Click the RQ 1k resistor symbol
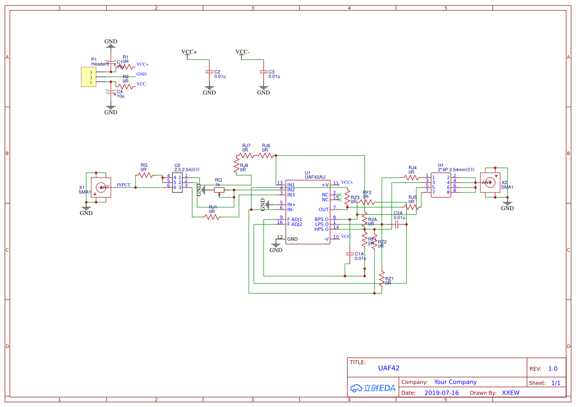The height and width of the screenshot is (407, 576). click(219, 190)
